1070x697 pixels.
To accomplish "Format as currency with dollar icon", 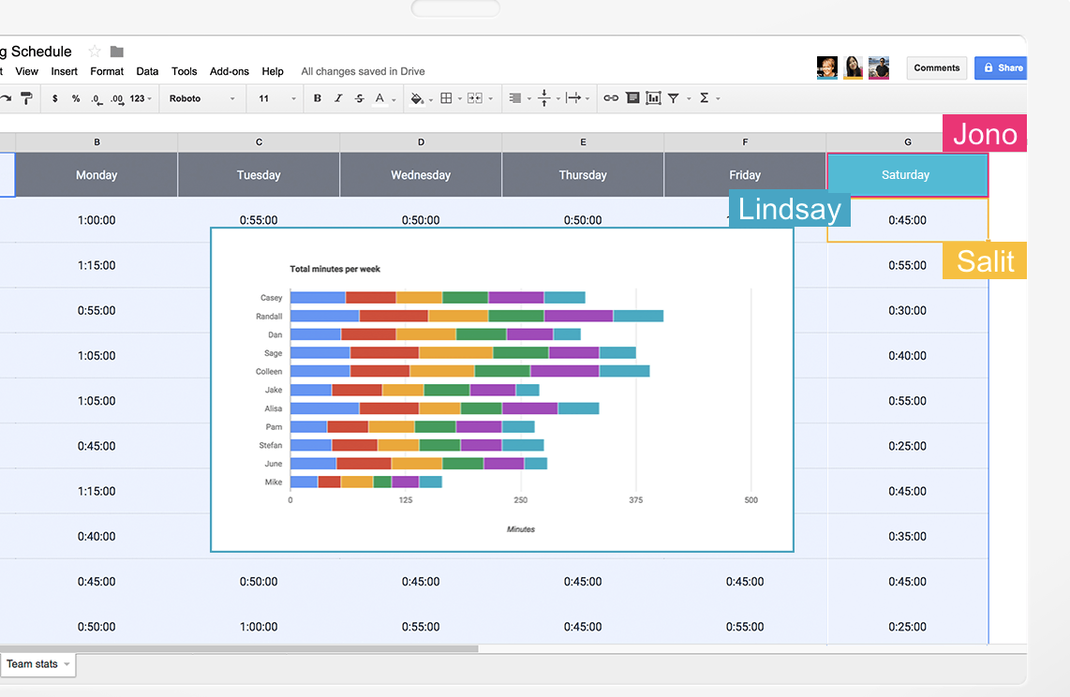I will (x=55, y=98).
